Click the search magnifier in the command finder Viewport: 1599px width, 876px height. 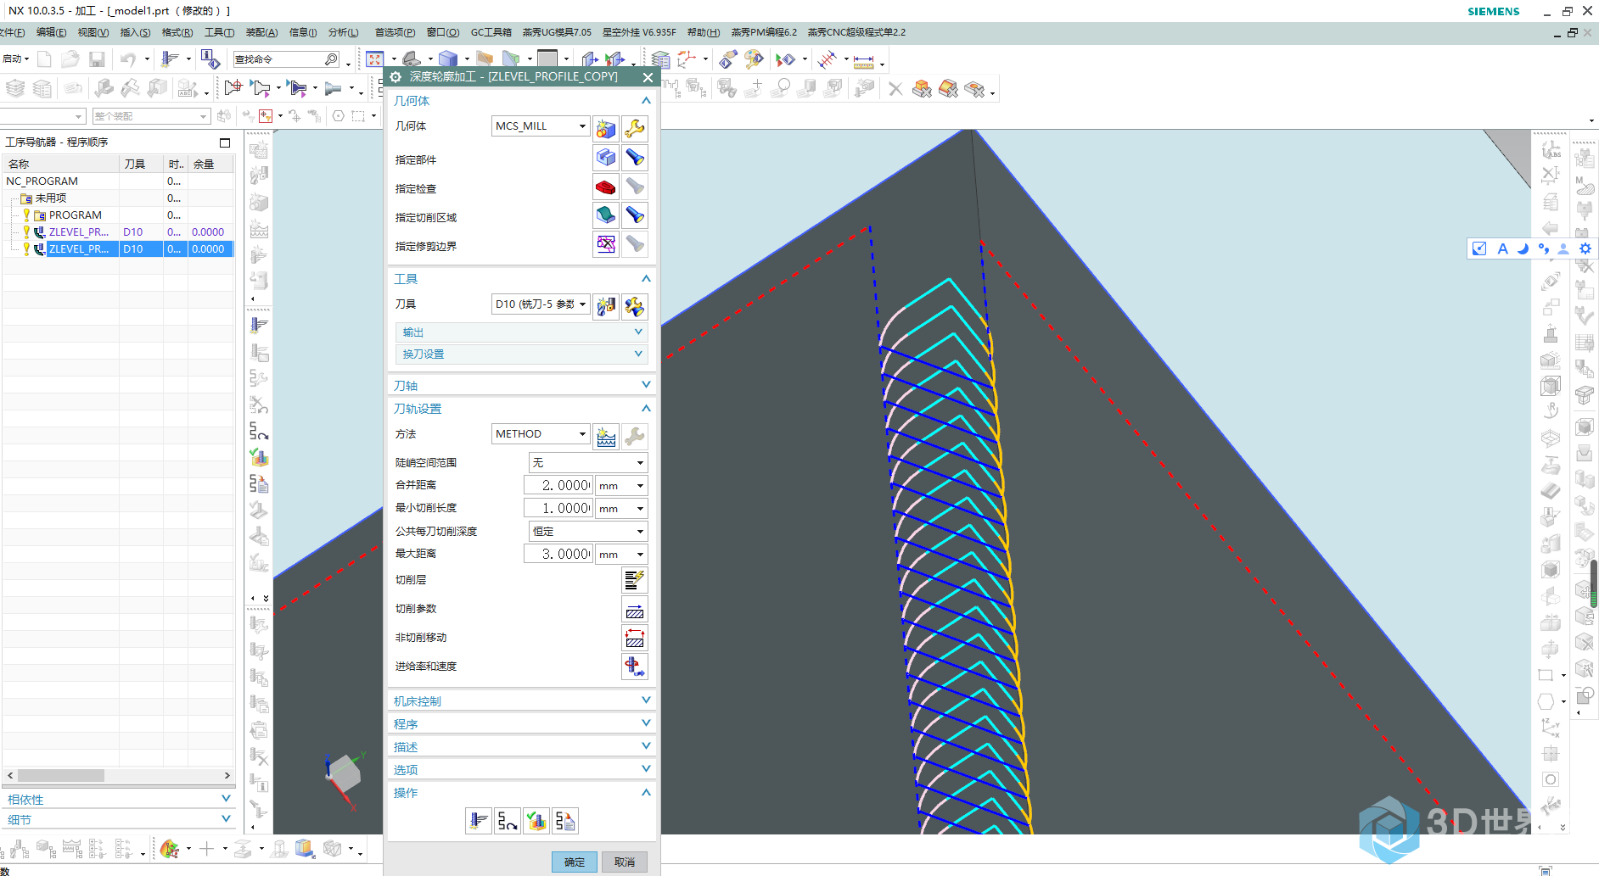pyautogui.click(x=331, y=59)
